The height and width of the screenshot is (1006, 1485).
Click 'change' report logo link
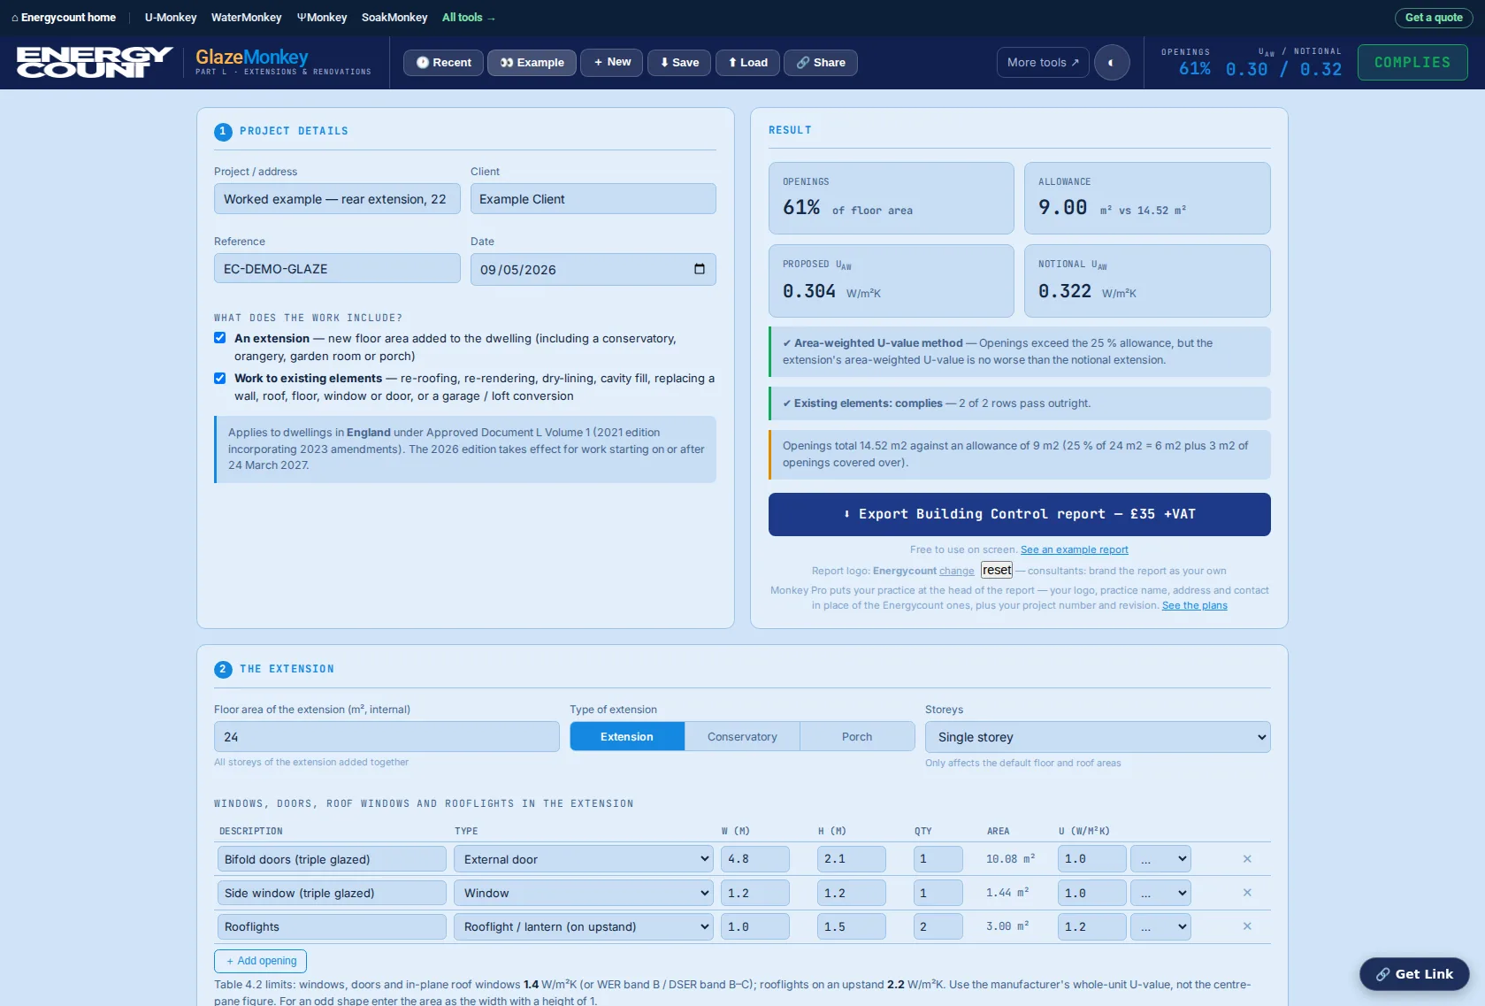pos(957,571)
